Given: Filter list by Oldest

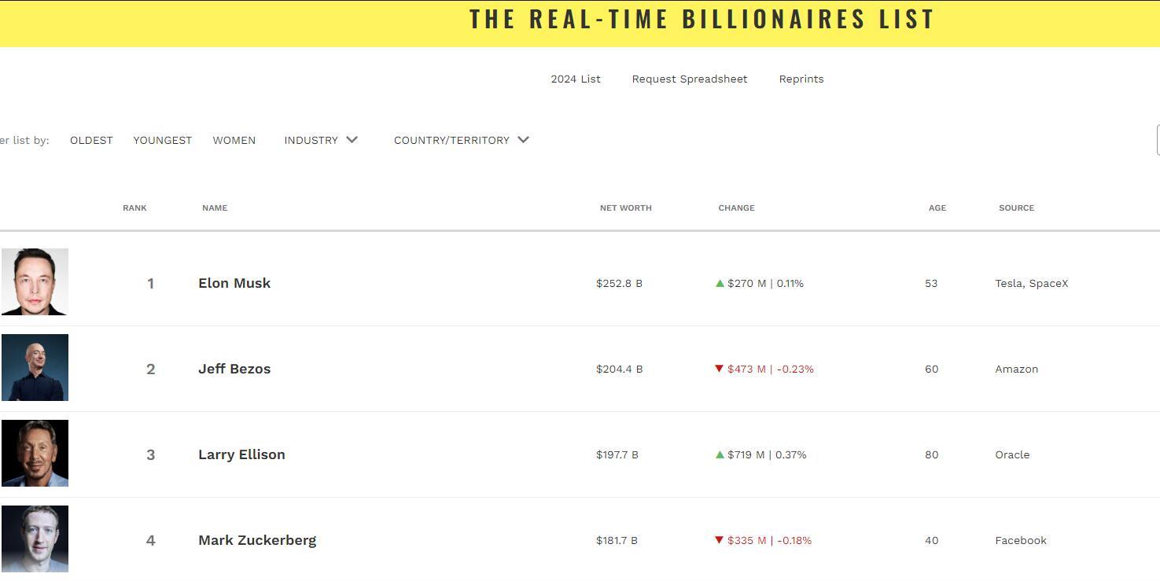Looking at the screenshot, I should point(91,140).
